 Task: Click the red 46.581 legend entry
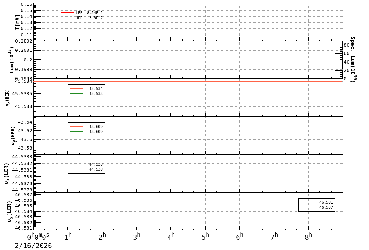click(x=317, y=202)
